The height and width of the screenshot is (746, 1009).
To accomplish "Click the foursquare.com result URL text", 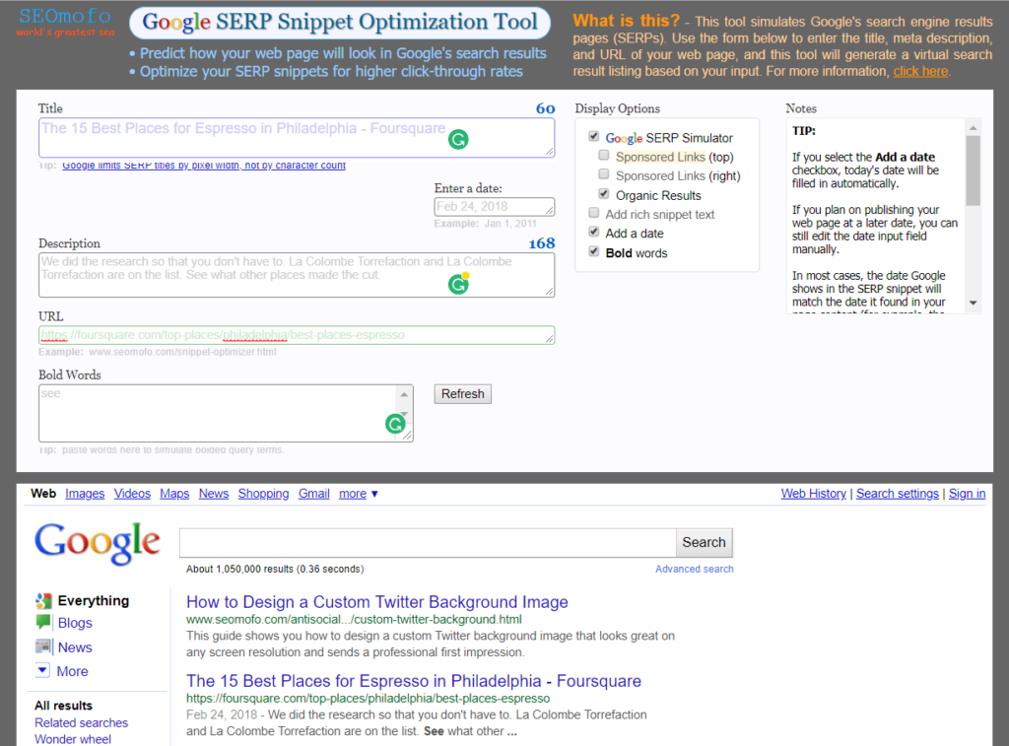I will coord(369,699).
